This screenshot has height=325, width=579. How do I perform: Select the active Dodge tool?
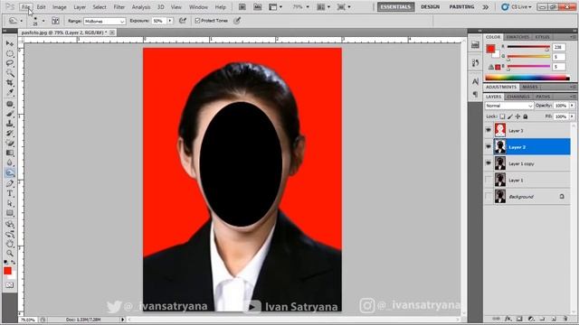coord(10,172)
